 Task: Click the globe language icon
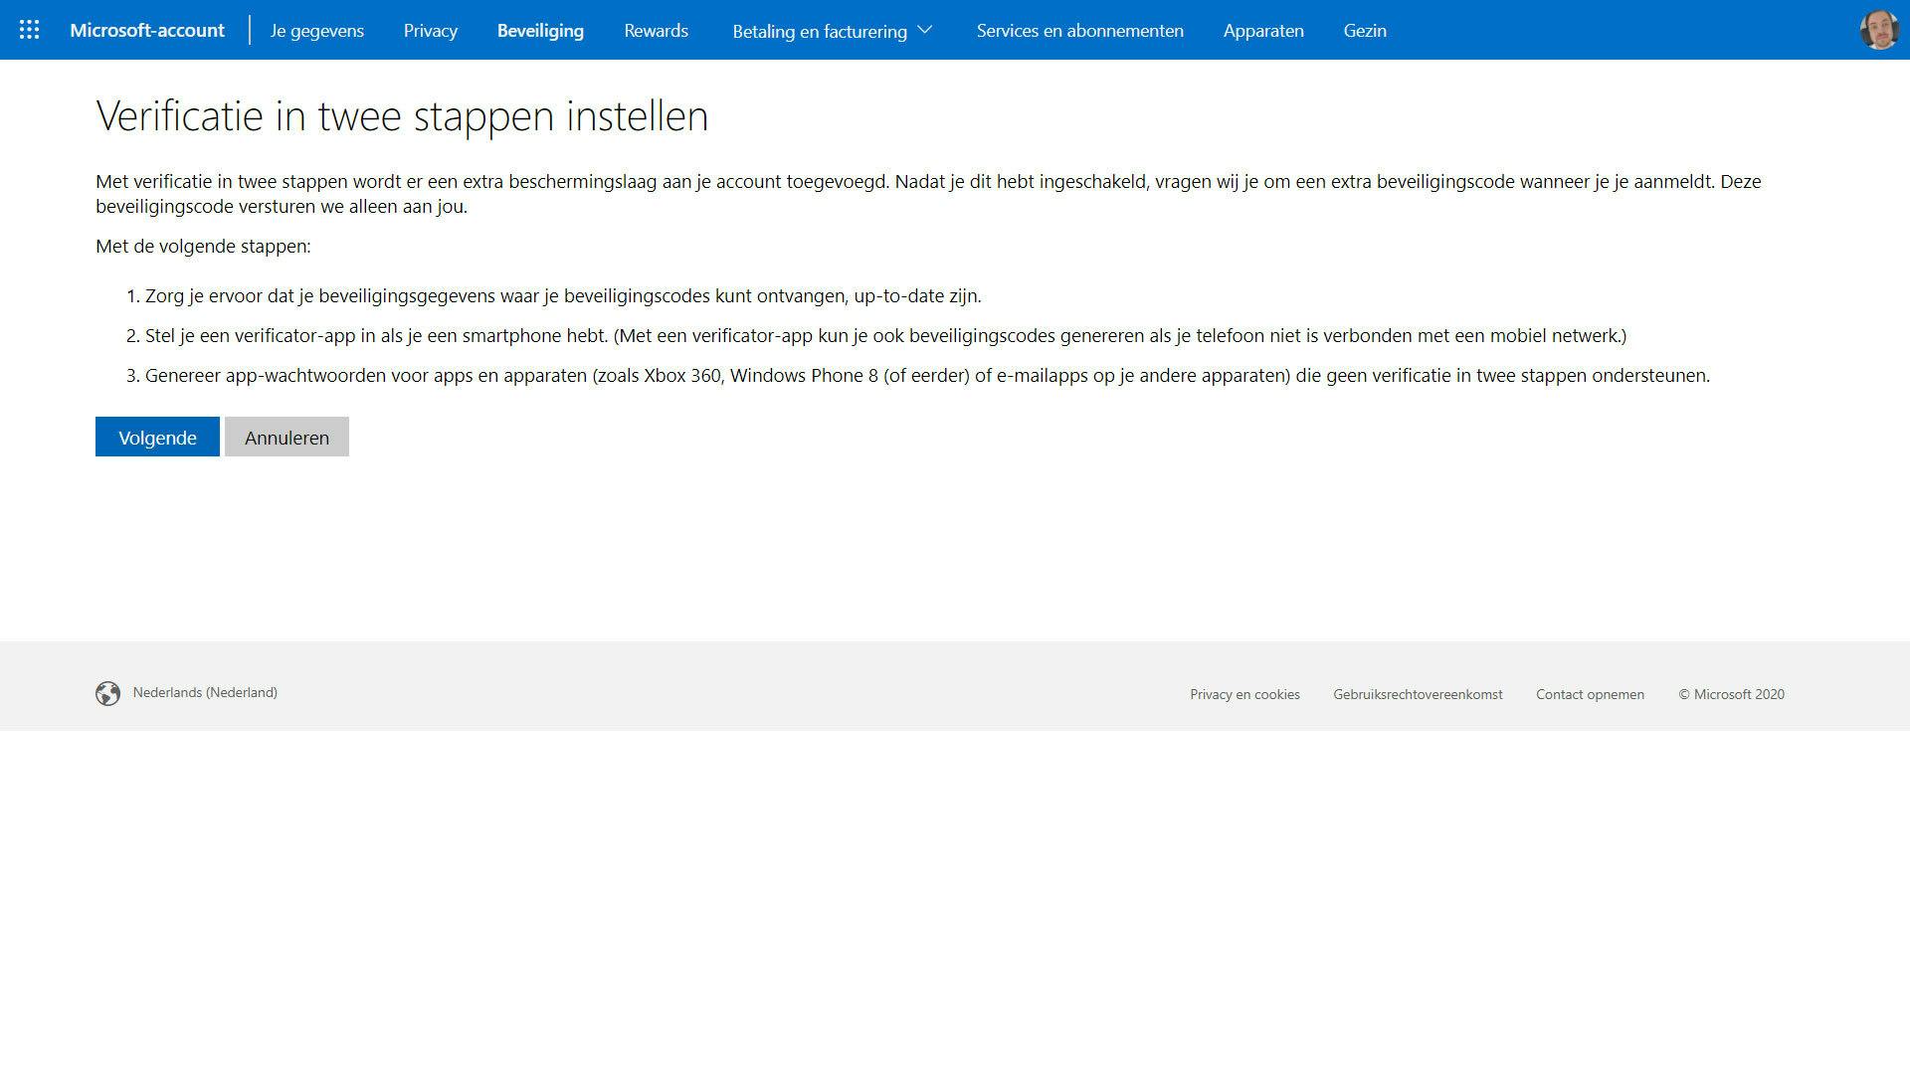(107, 693)
